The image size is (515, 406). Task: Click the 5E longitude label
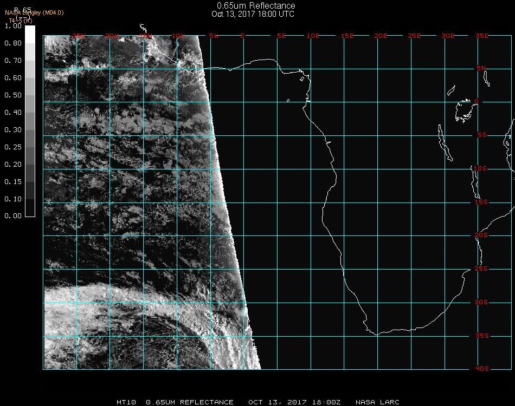pyautogui.click(x=281, y=36)
